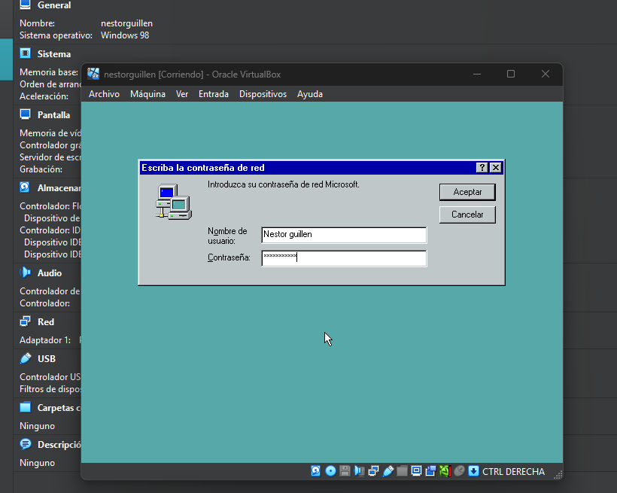Screen dimensions: 617x493
Task: Click the display status bar icon
Action: click(x=416, y=471)
